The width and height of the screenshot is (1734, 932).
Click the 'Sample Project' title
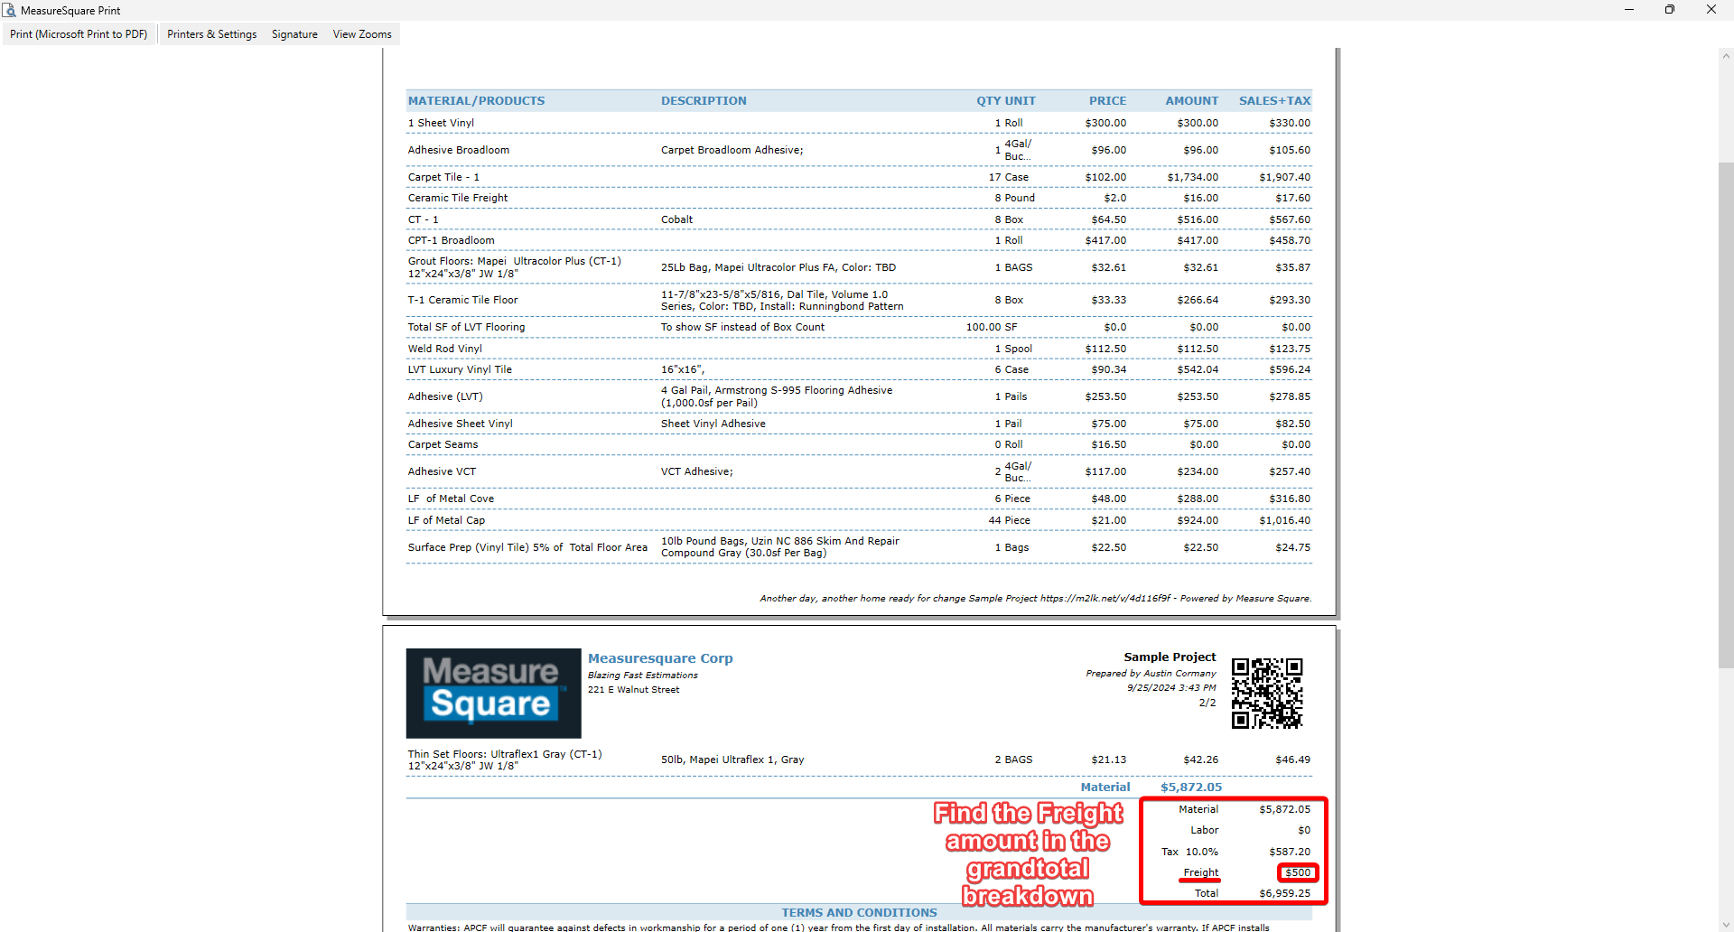click(1170, 657)
